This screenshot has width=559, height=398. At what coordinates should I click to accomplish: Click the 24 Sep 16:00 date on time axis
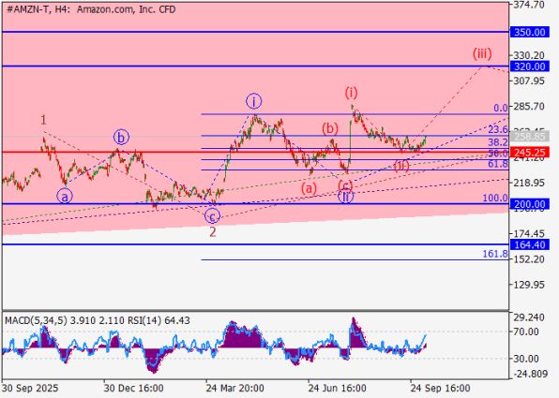(x=440, y=388)
